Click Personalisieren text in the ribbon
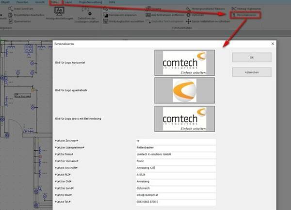Screen dimensions: 291x210 click(x=247, y=15)
